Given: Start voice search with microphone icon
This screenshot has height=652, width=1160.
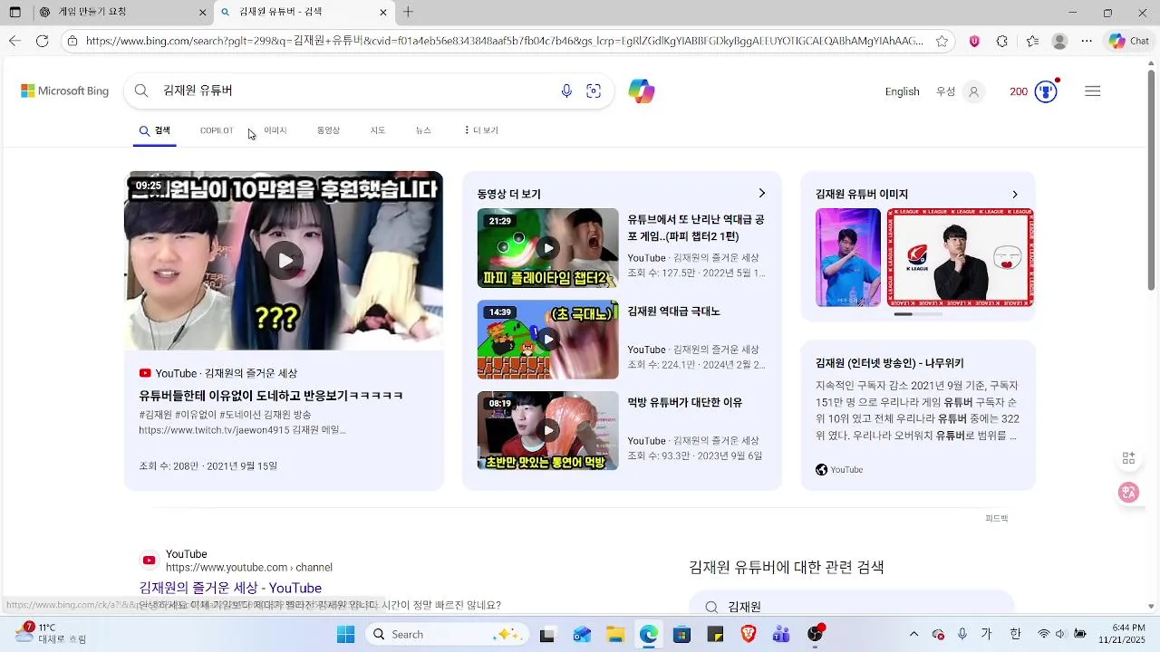Looking at the screenshot, I should (566, 91).
